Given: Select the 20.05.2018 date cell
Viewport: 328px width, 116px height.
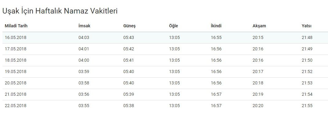Looking at the screenshot, I should point(16,83).
